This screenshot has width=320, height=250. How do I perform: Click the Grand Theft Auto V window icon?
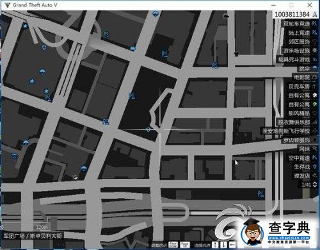coord(7,5)
